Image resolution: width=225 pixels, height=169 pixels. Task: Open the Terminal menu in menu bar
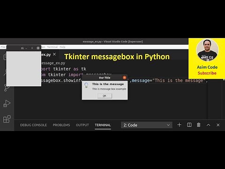(52, 47)
